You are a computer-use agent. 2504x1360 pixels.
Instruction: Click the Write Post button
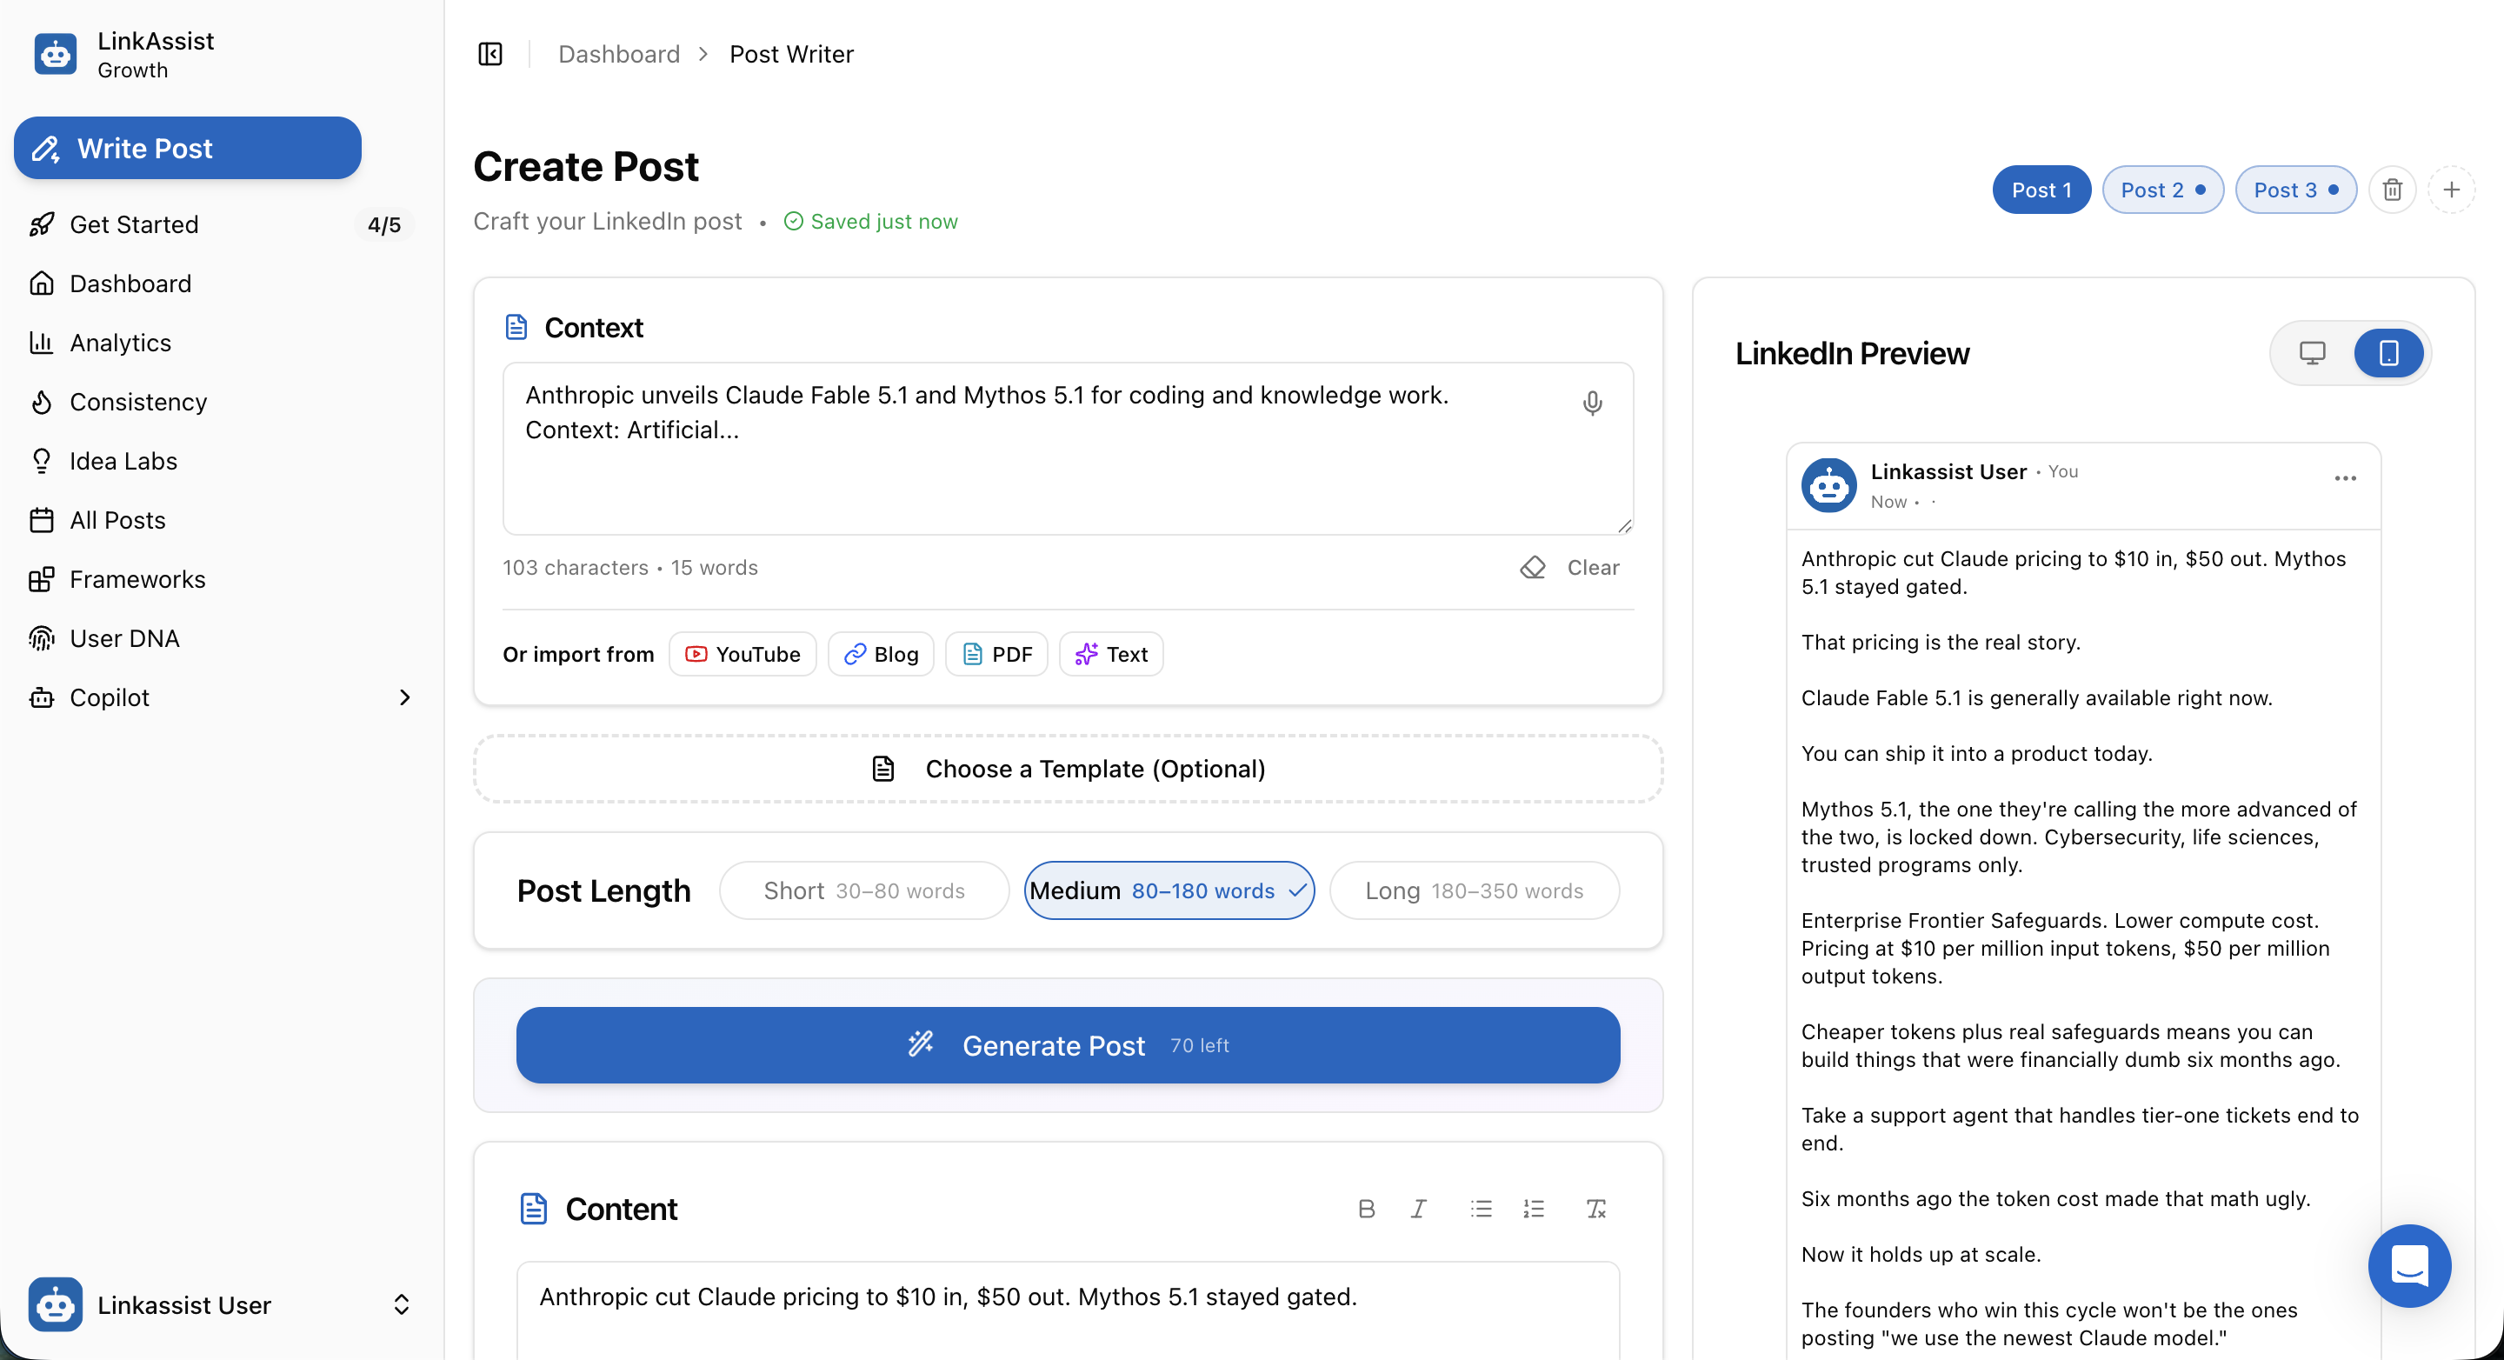pyautogui.click(x=187, y=148)
